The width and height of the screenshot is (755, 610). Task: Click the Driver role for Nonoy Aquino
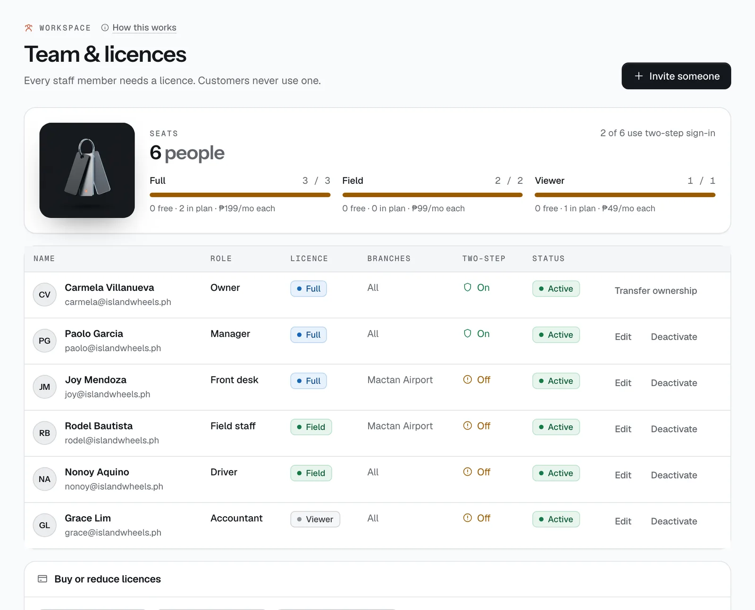[224, 472]
